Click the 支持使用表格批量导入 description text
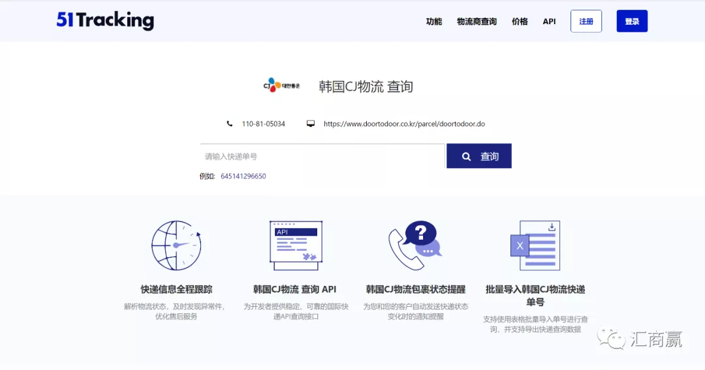The image size is (705, 370). pos(535,324)
